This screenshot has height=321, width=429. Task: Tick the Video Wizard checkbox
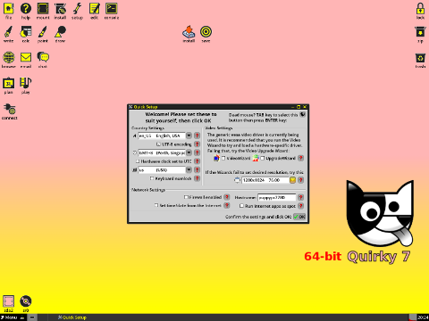coord(223,158)
